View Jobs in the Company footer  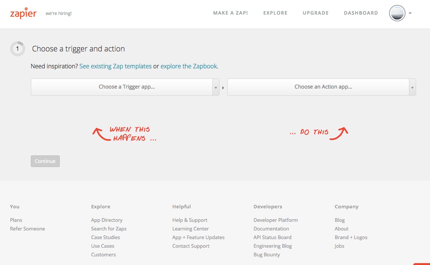(x=339, y=246)
